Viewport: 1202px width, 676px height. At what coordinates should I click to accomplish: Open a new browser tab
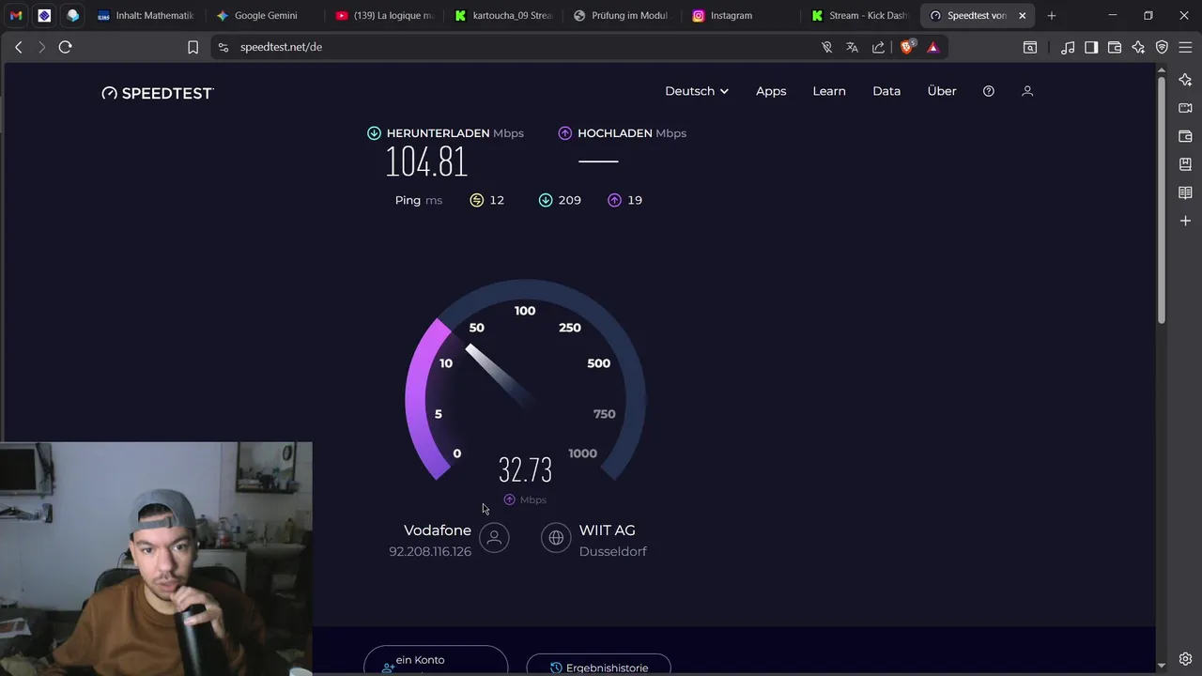(1052, 16)
